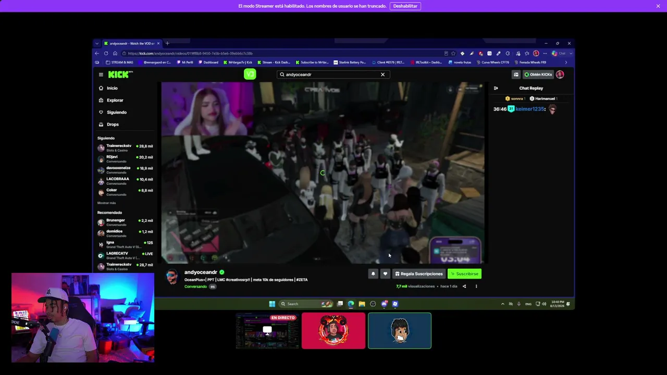Open Starlink Battery bookmark
The image size is (667, 375).
(x=350, y=63)
